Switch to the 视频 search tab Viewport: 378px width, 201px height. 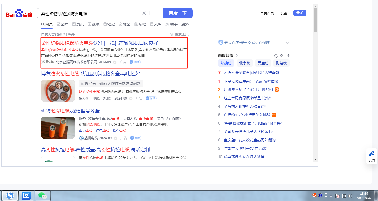[x=94, y=24]
